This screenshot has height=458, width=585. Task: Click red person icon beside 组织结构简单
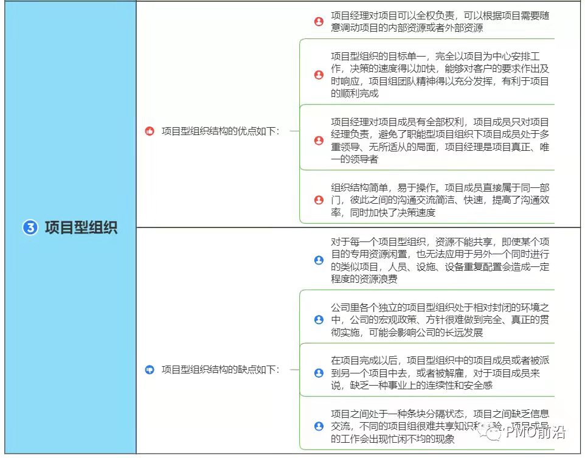[x=319, y=200]
